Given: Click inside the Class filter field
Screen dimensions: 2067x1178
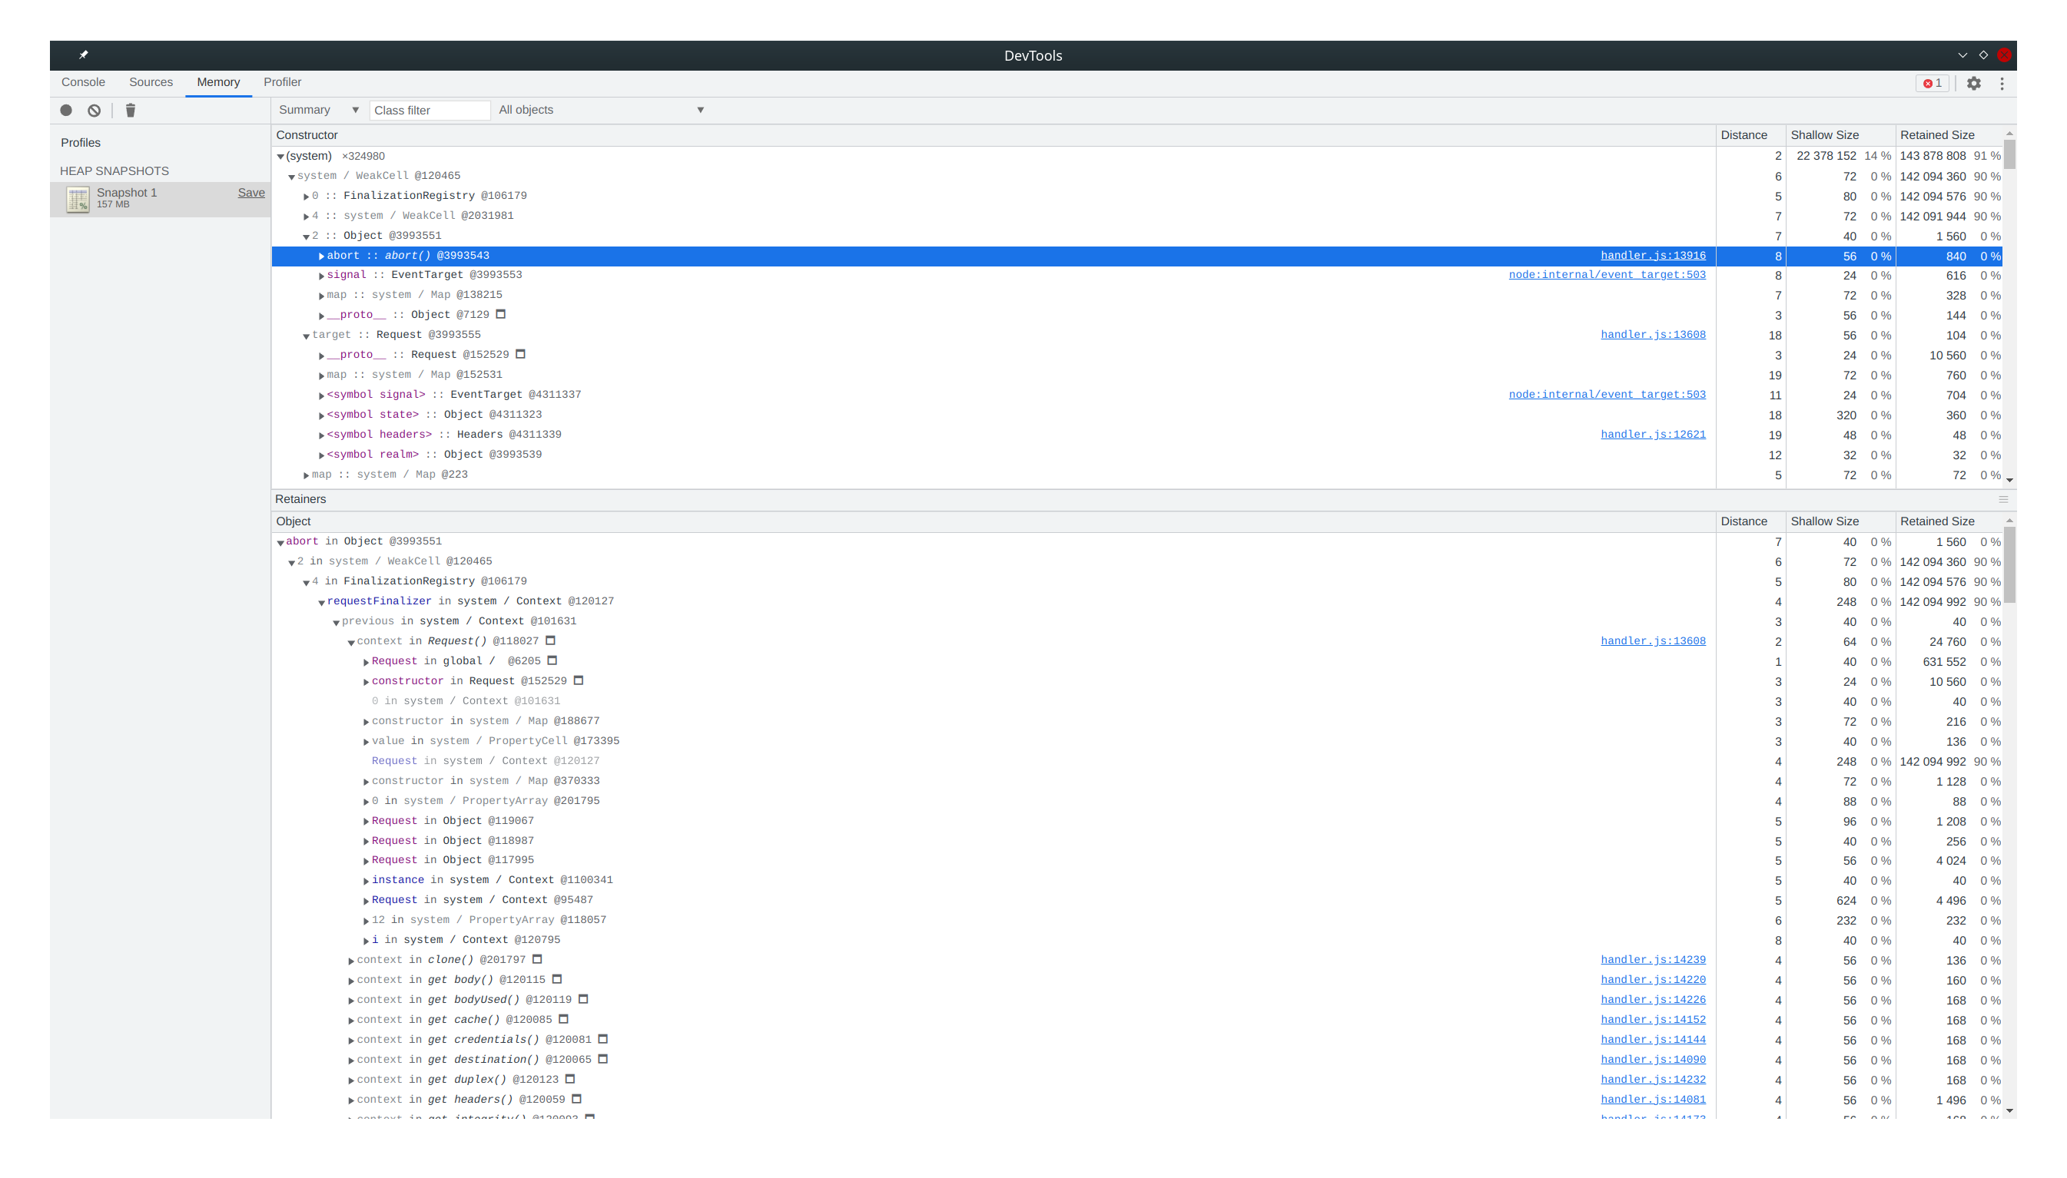Looking at the screenshot, I should (x=430, y=110).
